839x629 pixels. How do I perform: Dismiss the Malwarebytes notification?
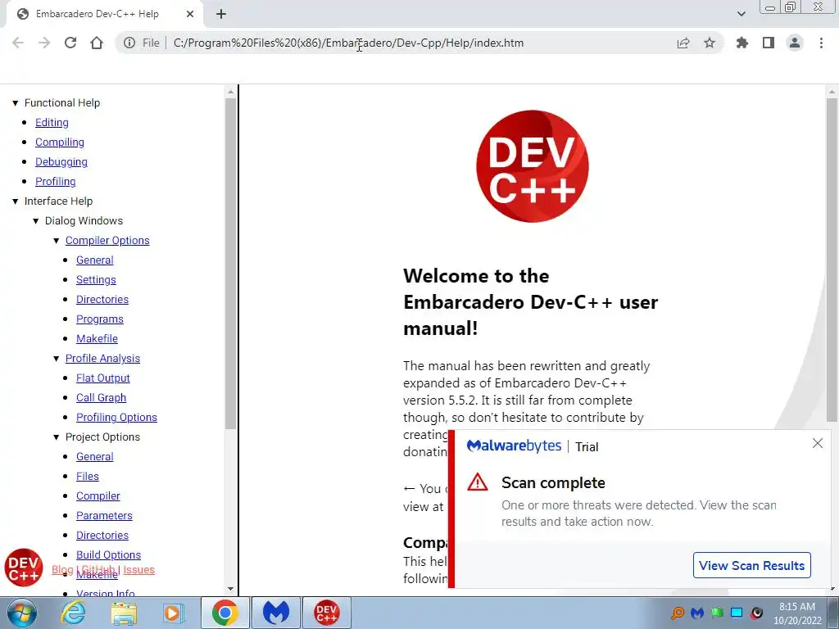pos(818,443)
